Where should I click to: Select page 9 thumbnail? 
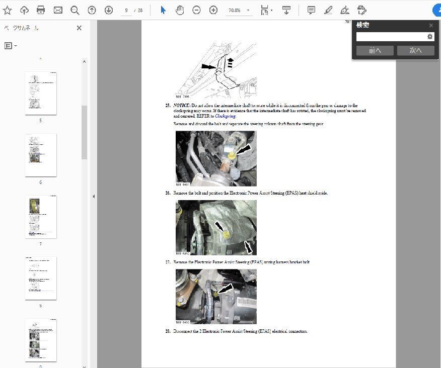tap(41, 340)
